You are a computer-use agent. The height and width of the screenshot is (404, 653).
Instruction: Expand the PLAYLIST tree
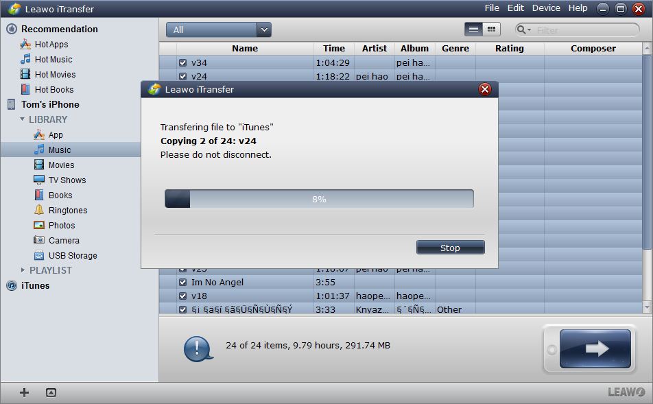point(23,270)
